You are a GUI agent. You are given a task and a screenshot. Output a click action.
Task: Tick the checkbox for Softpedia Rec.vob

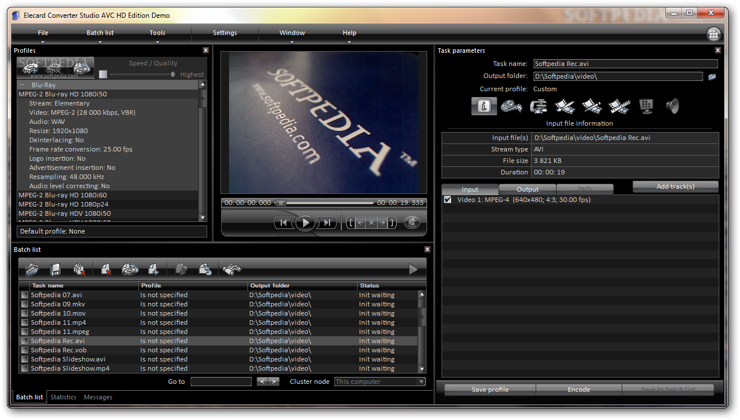pos(25,350)
